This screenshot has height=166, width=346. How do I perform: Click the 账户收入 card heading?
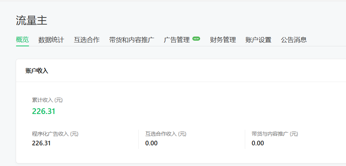[x=37, y=71]
